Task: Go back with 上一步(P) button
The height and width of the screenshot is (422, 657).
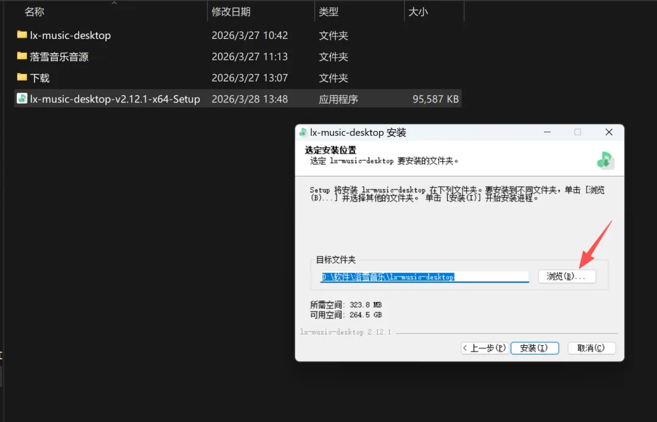Action: point(485,348)
